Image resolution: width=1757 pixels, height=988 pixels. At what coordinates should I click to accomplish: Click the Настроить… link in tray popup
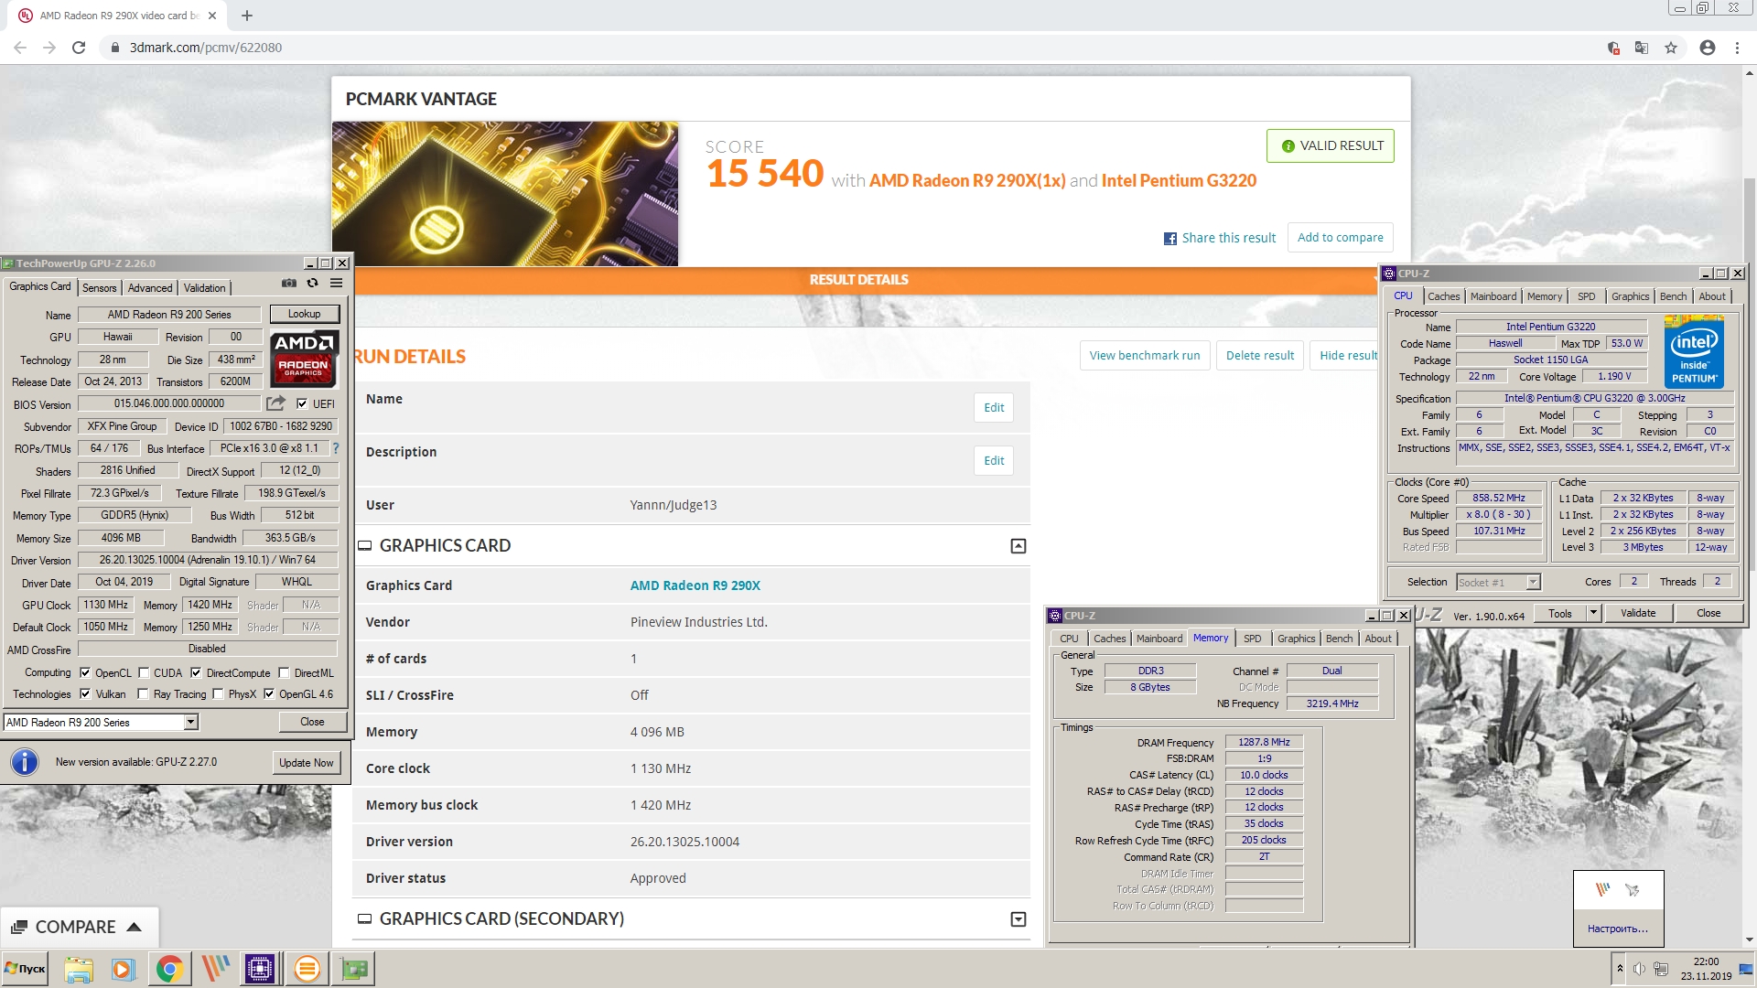coord(1618,929)
